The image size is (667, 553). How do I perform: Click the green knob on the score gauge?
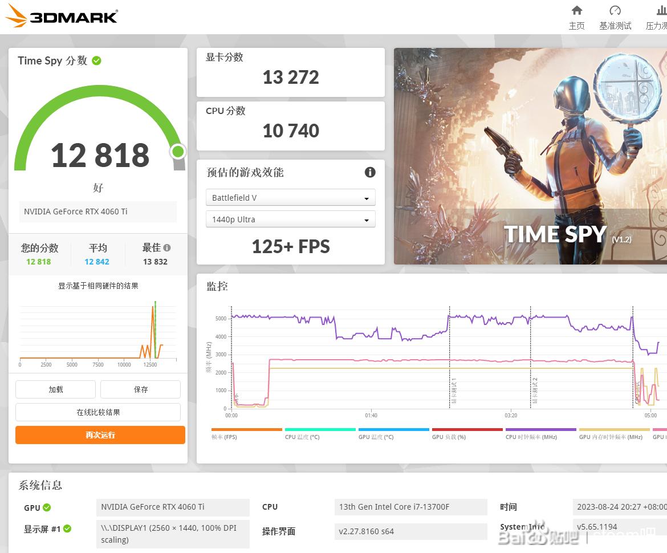(x=178, y=152)
